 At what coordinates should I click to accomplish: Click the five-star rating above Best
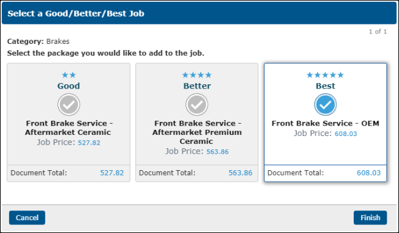coord(325,75)
